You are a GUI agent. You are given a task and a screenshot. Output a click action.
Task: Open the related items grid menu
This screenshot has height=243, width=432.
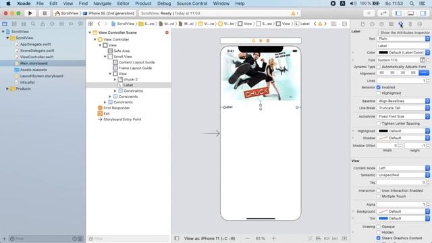[90, 24]
